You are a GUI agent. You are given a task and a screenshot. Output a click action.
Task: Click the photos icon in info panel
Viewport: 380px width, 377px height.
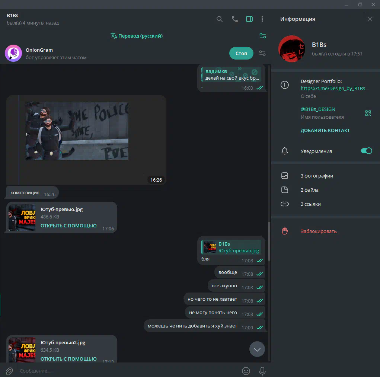pyautogui.click(x=284, y=176)
